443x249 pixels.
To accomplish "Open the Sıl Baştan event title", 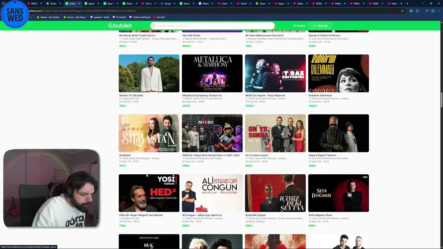I will pyautogui.click(x=125, y=155).
